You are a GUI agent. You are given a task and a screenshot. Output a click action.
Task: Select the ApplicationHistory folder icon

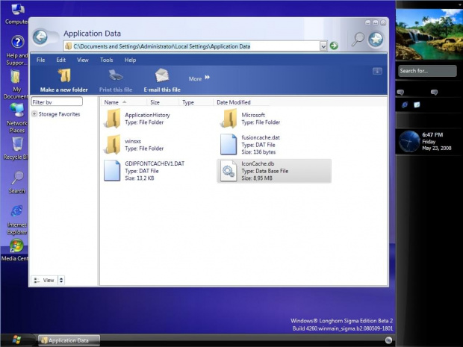pyautogui.click(x=112, y=119)
